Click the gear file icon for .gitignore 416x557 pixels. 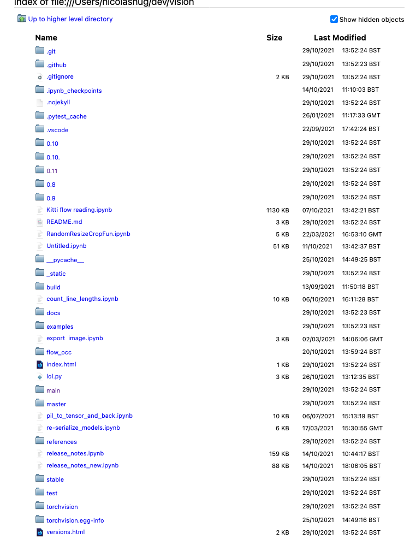(x=40, y=77)
